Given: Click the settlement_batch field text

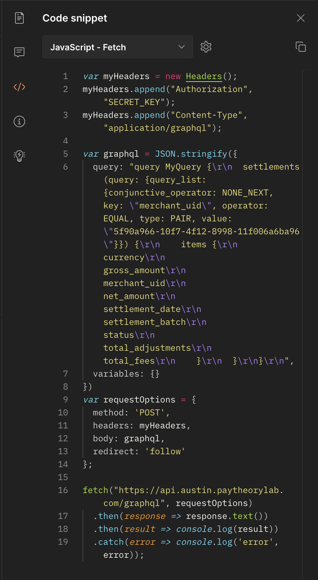Looking at the screenshot, I should pos(144,322).
